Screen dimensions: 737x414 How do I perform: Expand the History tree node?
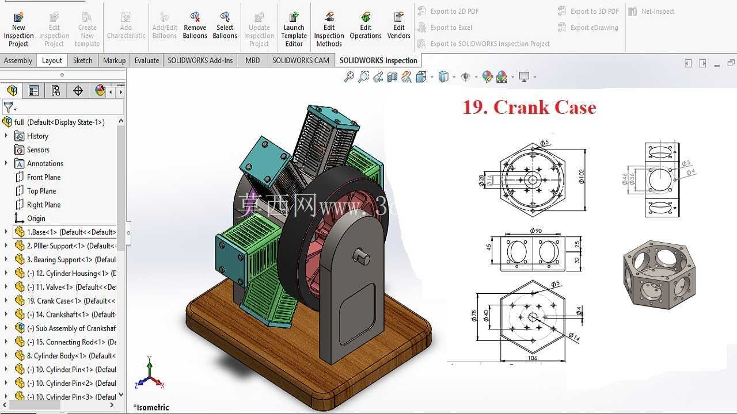(6, 136)
